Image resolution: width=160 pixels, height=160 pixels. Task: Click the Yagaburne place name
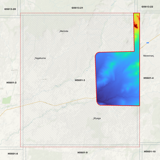click(40, 58)
